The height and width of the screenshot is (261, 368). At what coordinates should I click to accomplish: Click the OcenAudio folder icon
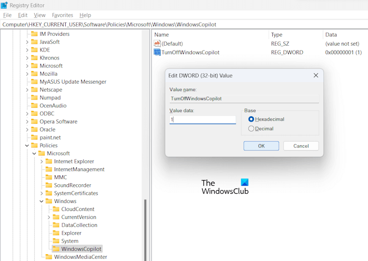click(x=34, y=105)
